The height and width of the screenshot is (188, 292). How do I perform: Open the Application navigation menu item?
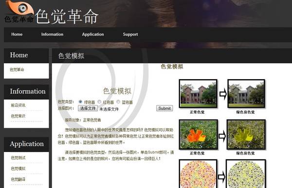pyautogui.click(x=93, y=34)
